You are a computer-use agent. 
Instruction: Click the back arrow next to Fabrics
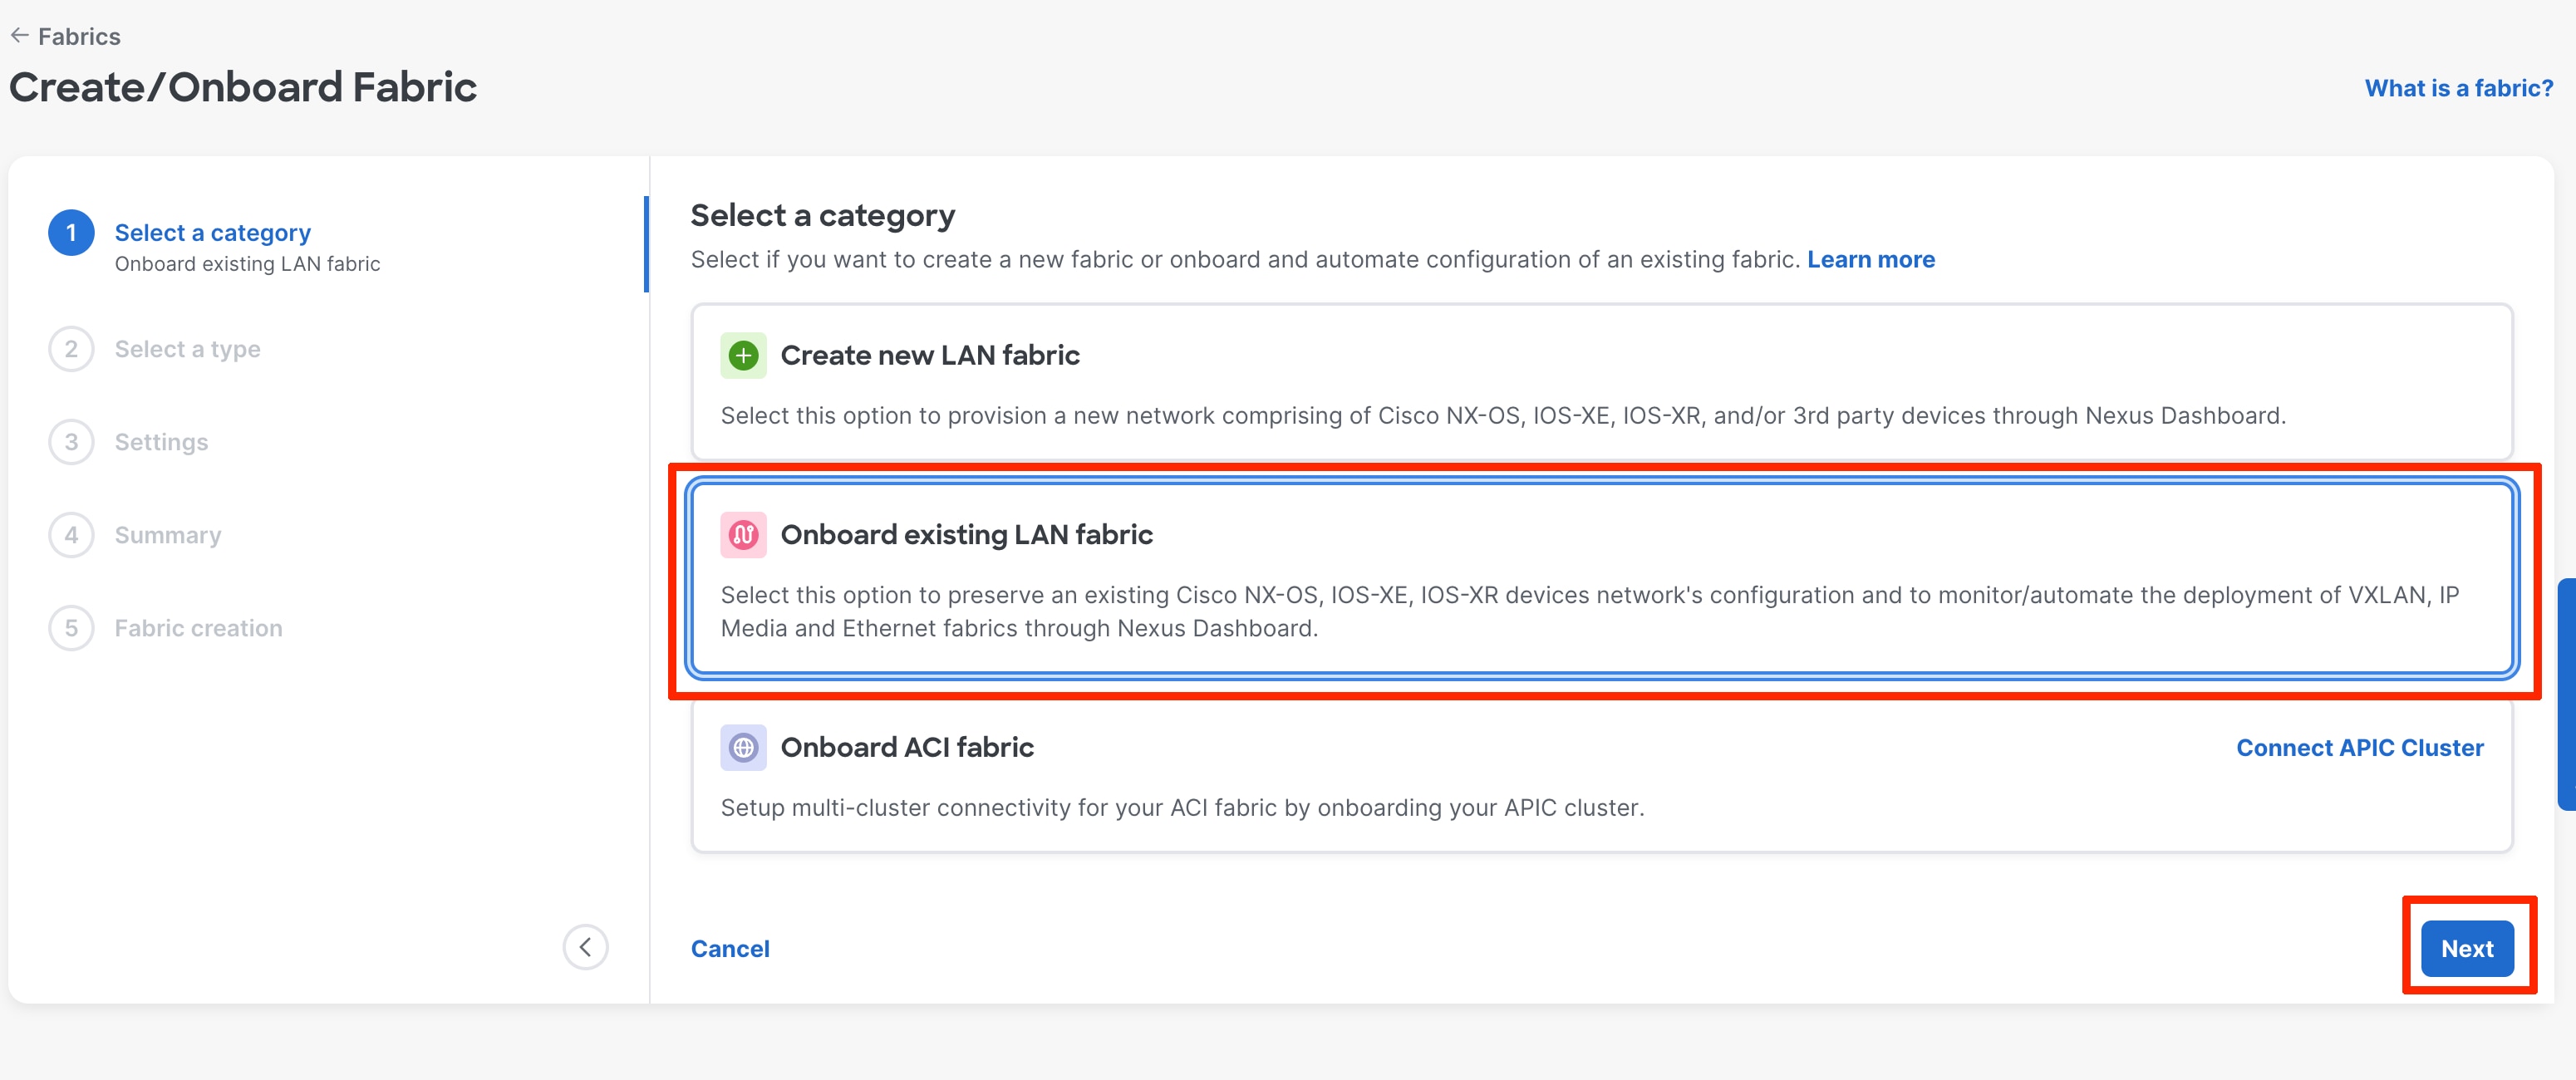[x=19, y=36]
